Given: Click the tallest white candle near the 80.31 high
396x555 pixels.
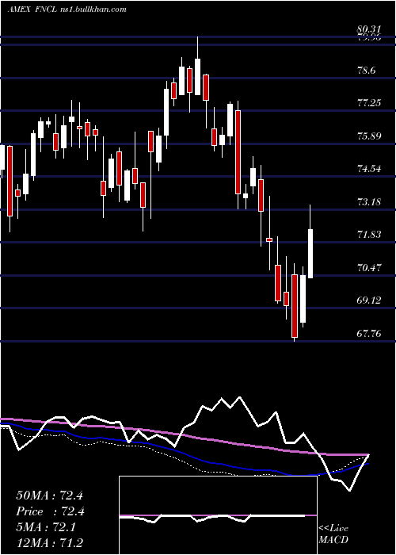Looking at the screenshot, I should click(x=198, y=77).
